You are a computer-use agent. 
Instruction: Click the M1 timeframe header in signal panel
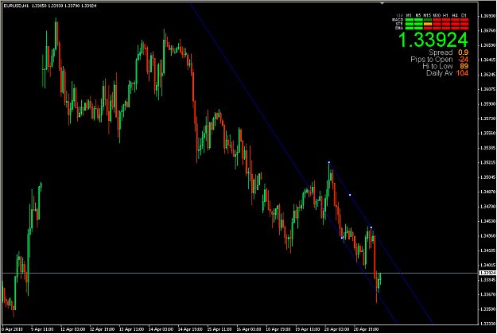[409, 15]
